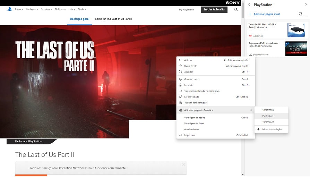Select Iniciar nova coleção option
310x177 pixels.
271,129
